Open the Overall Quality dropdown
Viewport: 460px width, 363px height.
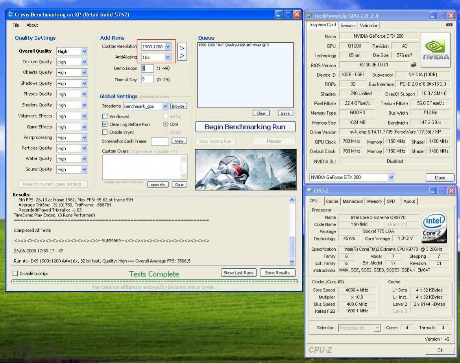(84, 51)
